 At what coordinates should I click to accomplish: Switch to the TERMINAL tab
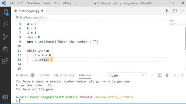(85, 75)
